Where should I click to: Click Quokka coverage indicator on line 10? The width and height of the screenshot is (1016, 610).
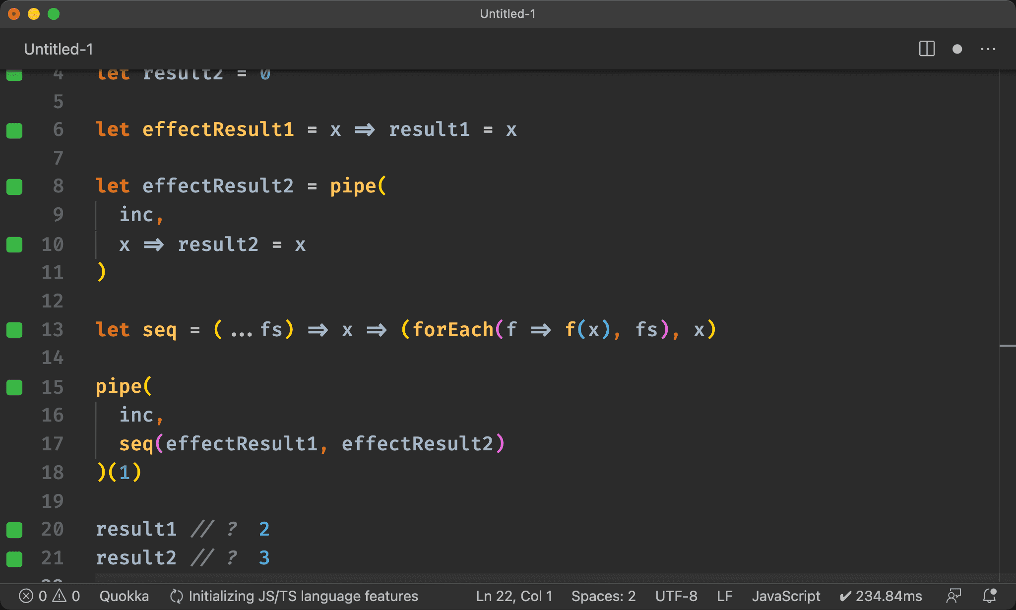point(14,244)
